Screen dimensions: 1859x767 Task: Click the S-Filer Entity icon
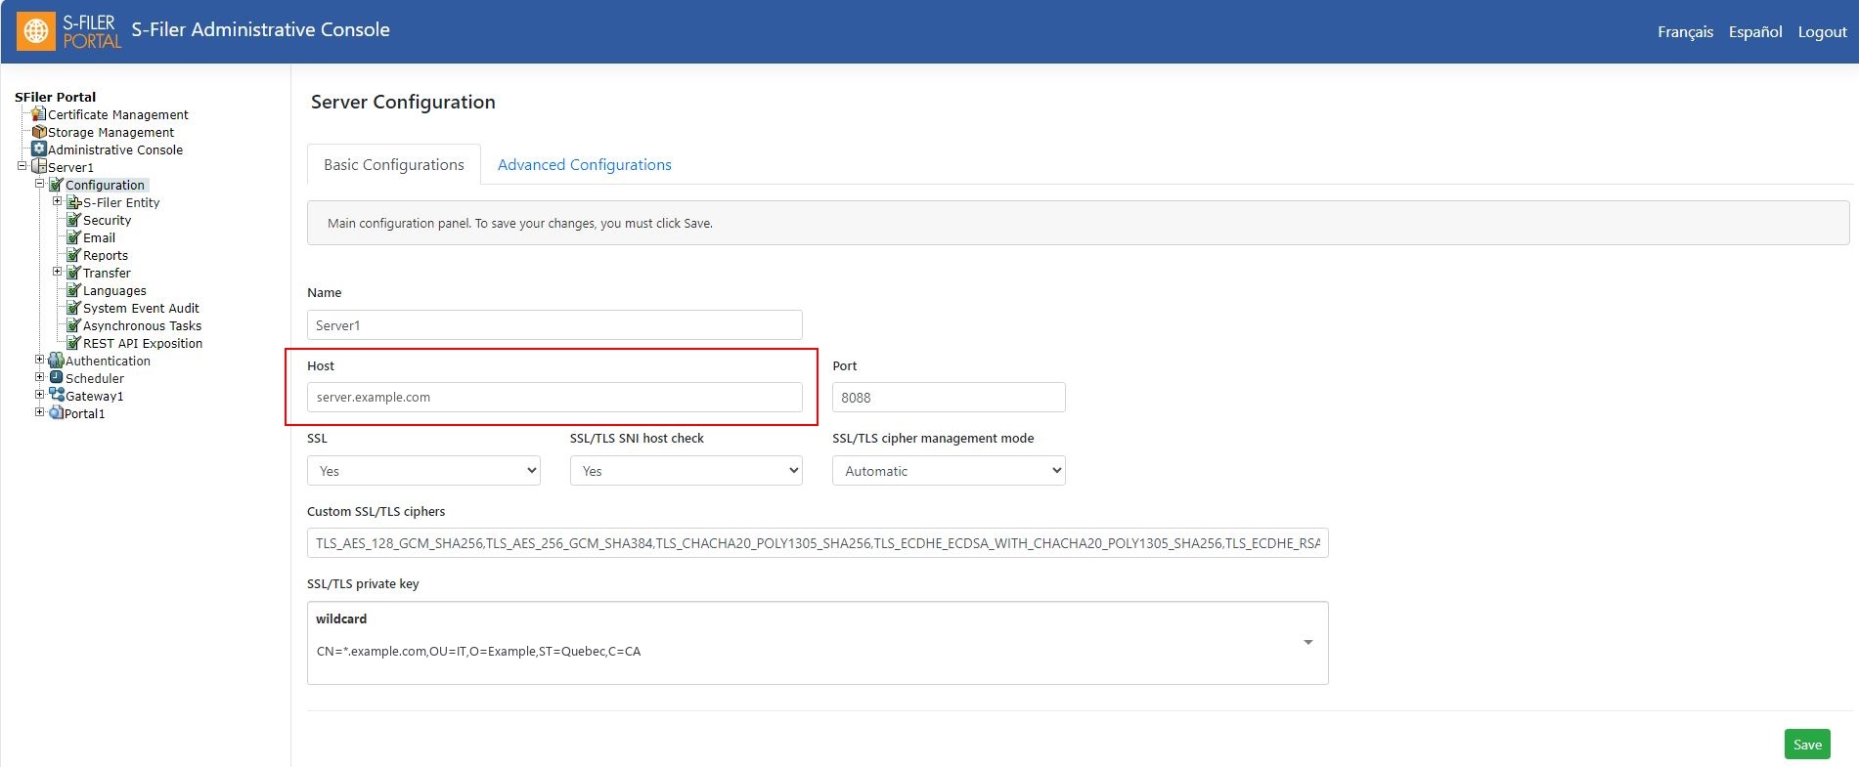pos(74,202)
